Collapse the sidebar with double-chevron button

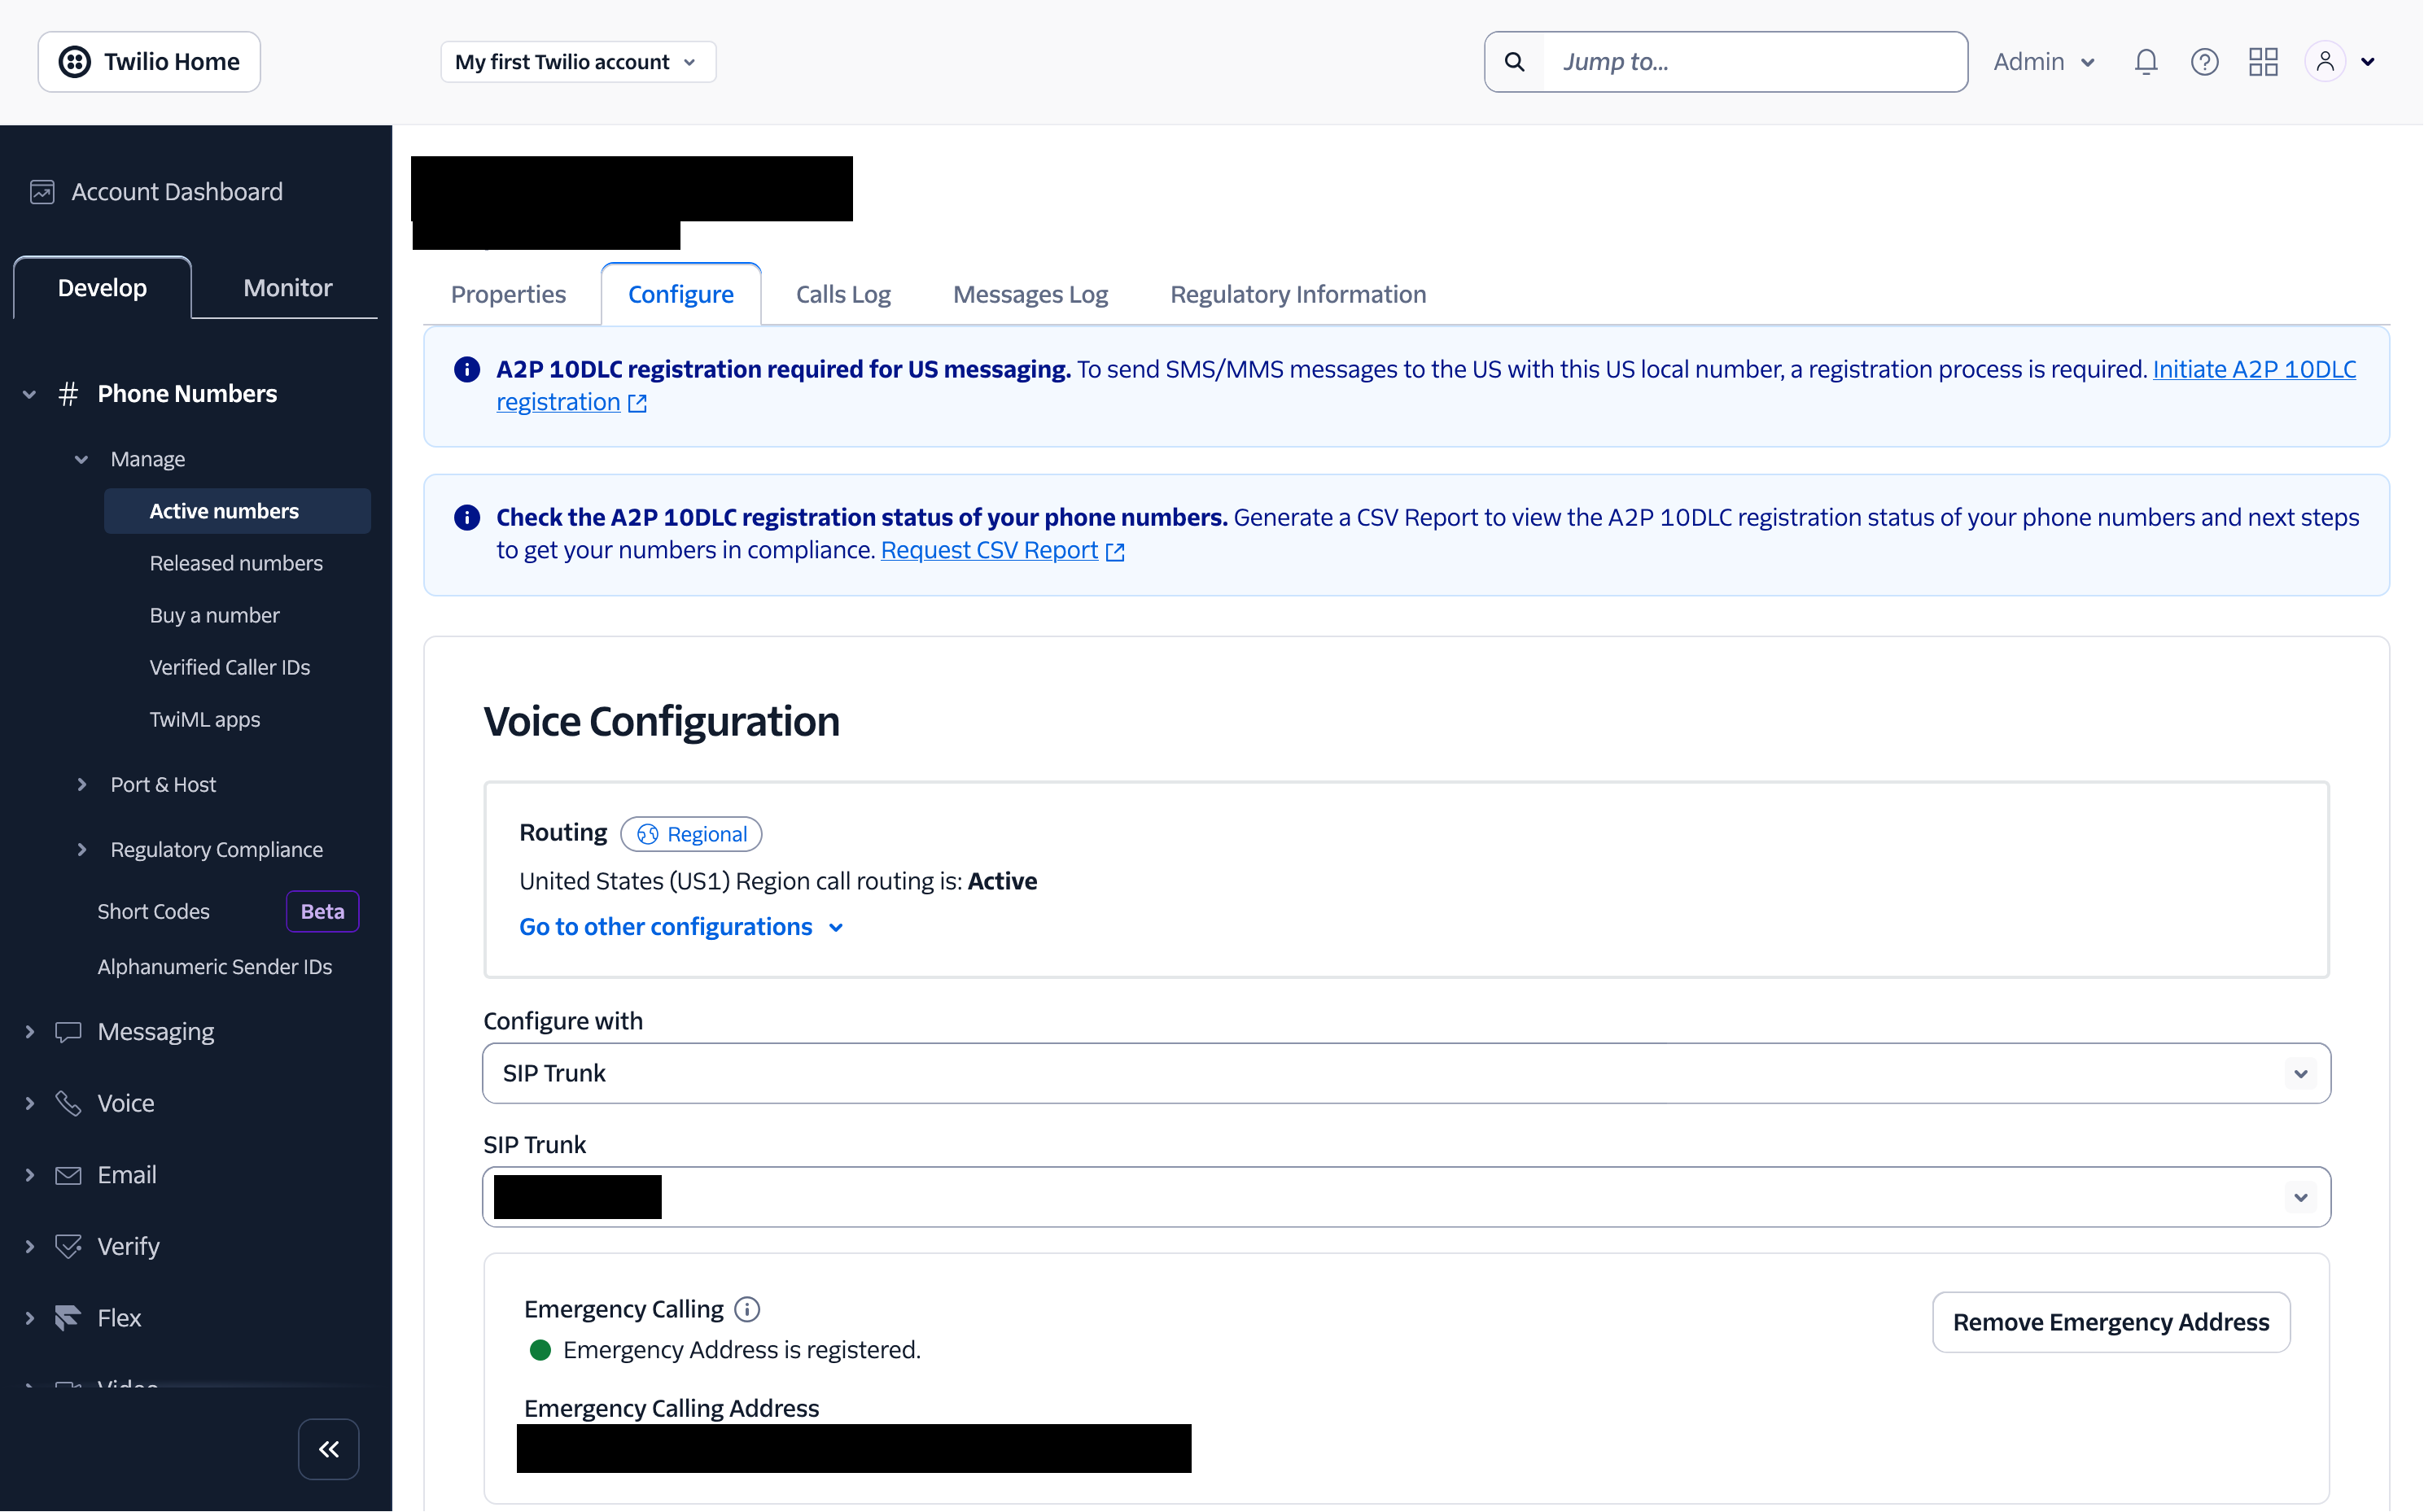tap(329, 1449)
